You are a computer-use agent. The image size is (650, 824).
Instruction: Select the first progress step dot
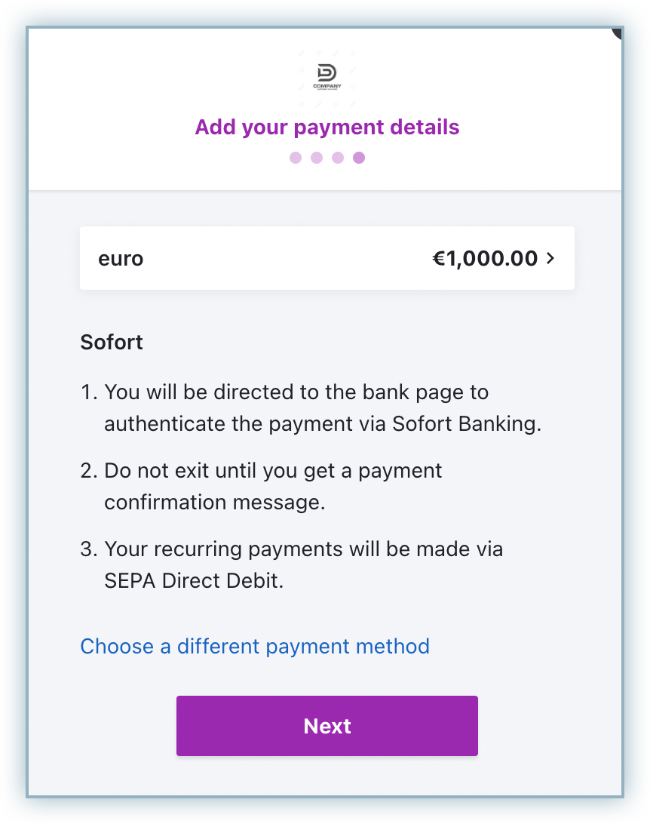[x=296, y=158]
